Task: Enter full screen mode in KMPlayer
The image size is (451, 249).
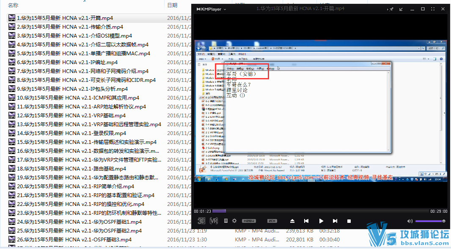Action: [432, 9]
